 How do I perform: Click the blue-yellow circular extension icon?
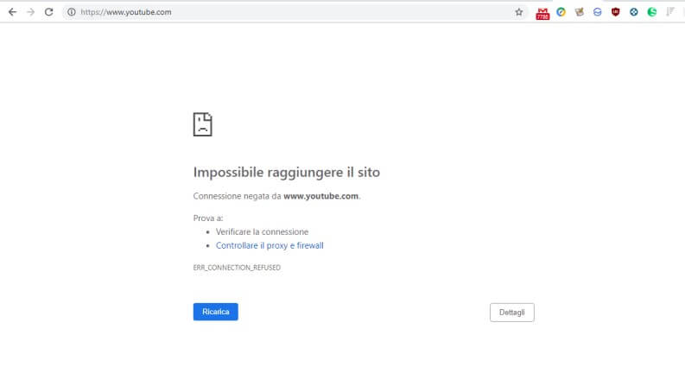click(561, 12)
